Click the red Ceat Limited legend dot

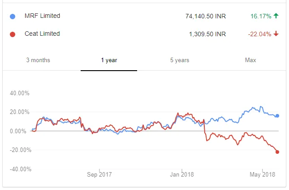(13, 34)
